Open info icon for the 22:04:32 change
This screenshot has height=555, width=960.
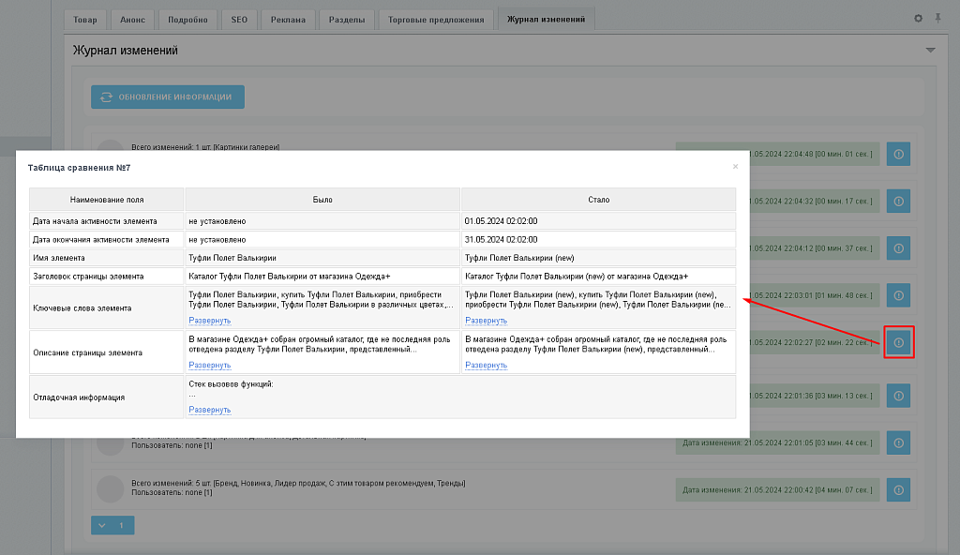[x=898, y=201]
